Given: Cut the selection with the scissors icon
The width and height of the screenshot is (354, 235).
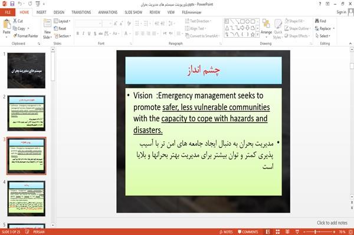Looking at the screenshot, I should point(15,21).
